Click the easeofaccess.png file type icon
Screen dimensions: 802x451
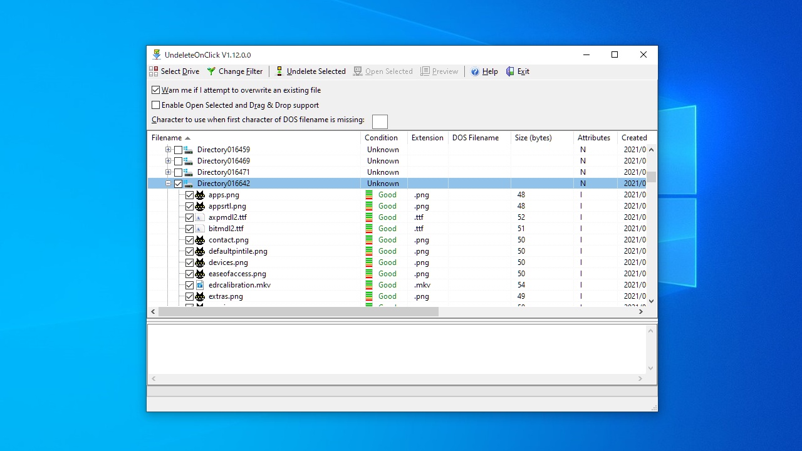(x=200, y=274)
